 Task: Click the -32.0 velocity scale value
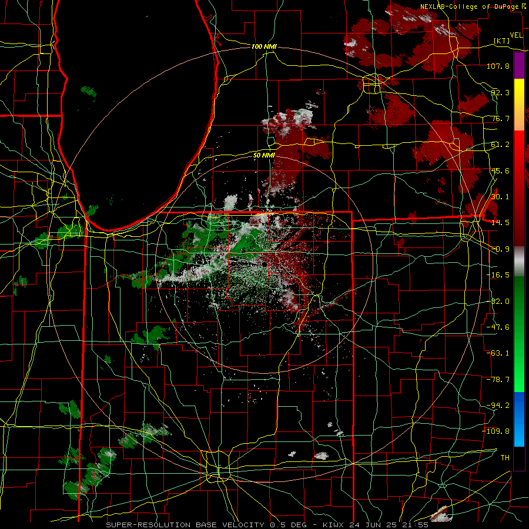(x=498, y=302)
